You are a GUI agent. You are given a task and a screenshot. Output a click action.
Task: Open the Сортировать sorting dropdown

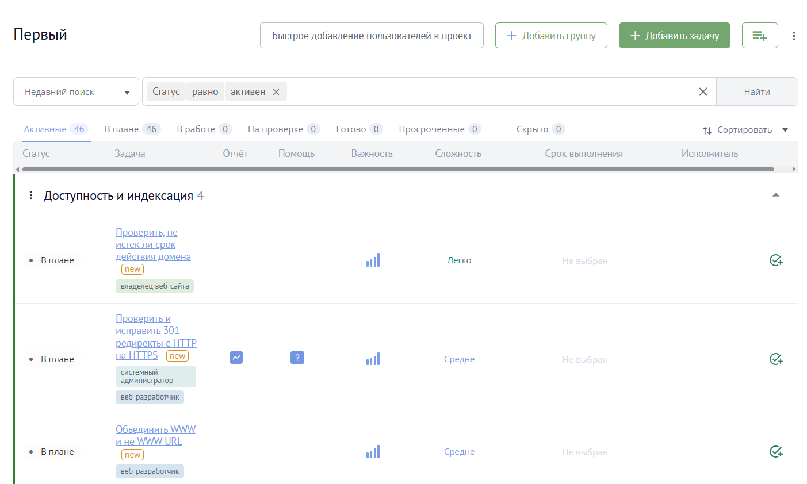[745, 130]
